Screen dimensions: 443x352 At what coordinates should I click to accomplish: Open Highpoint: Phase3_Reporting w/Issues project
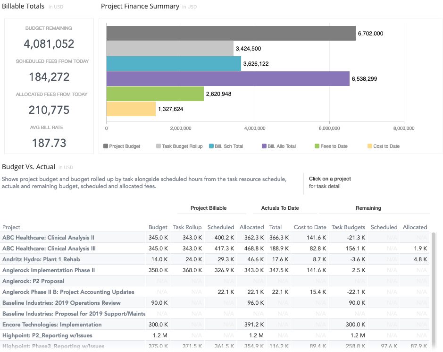click(x=53, y=346)
